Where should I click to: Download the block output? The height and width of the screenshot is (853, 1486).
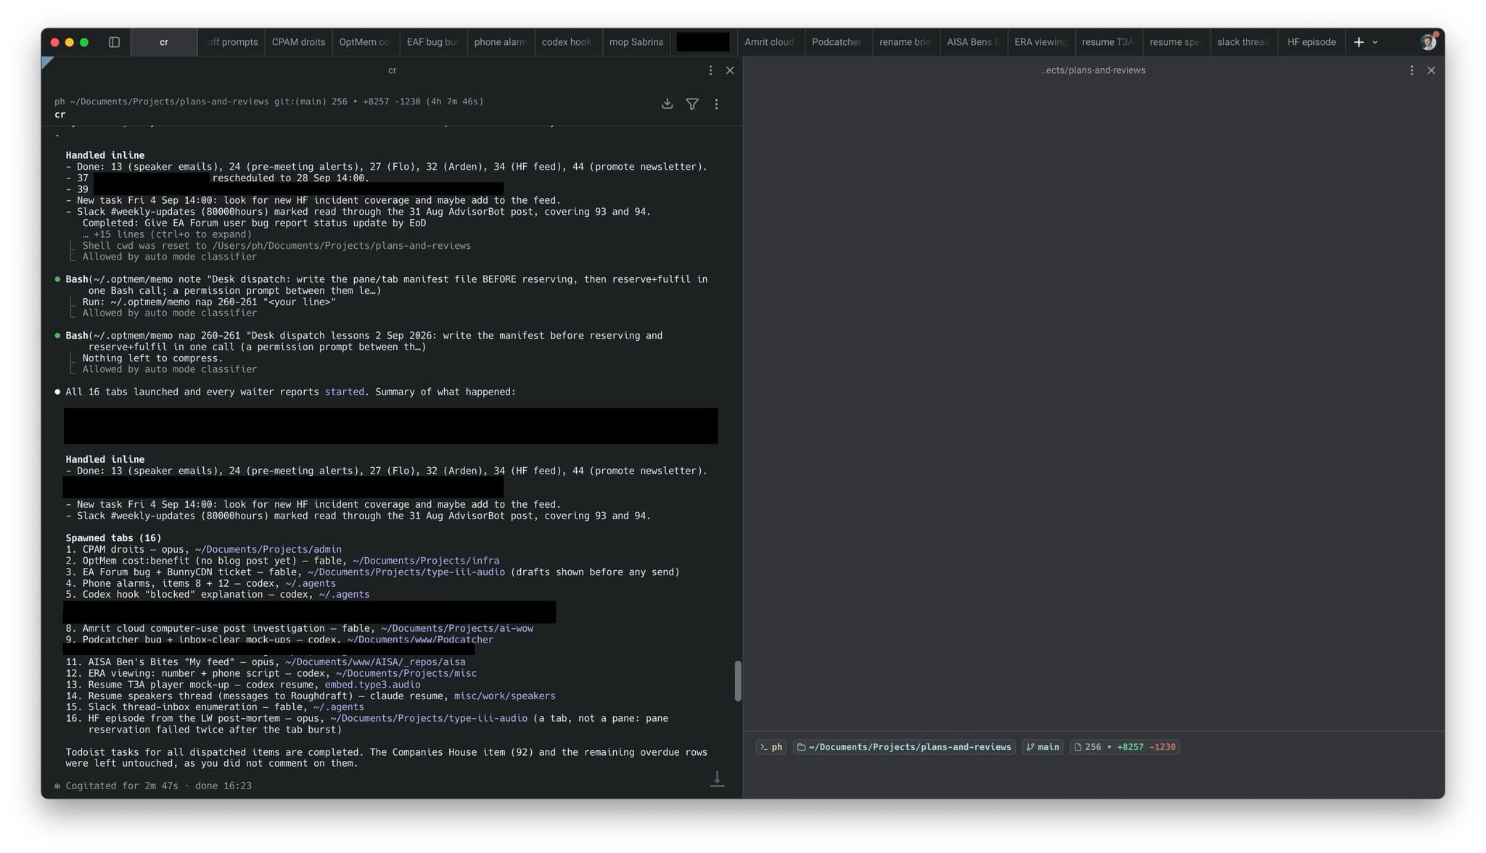tap(667, 104)
